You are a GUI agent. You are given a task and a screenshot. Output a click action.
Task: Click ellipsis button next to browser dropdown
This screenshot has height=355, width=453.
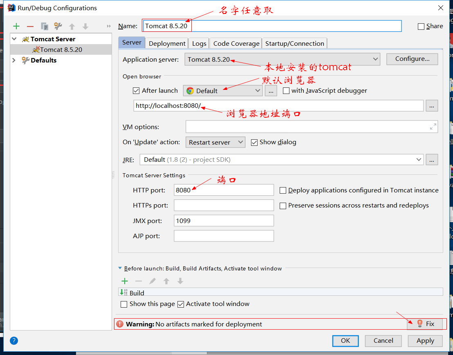pyautogui.click(x=271, y=91)
